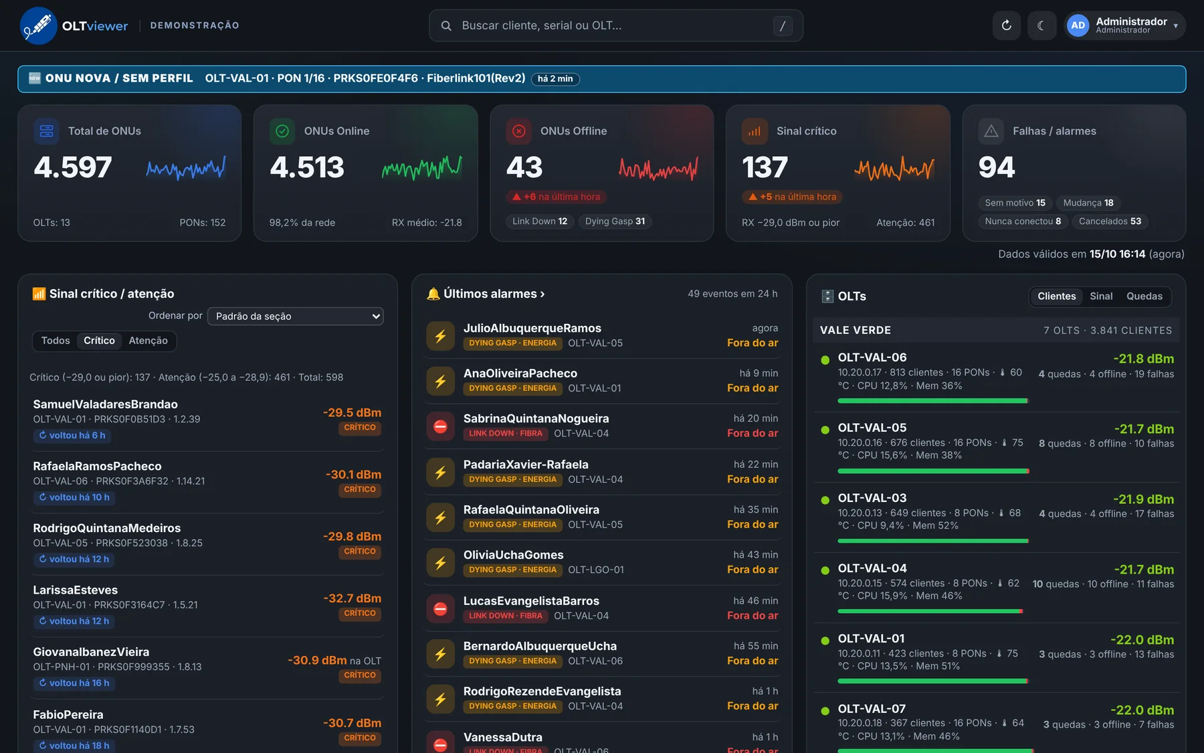Click link down icon for LucasEvangelistaBarros

pyautogui.click(x=440, y=608)
